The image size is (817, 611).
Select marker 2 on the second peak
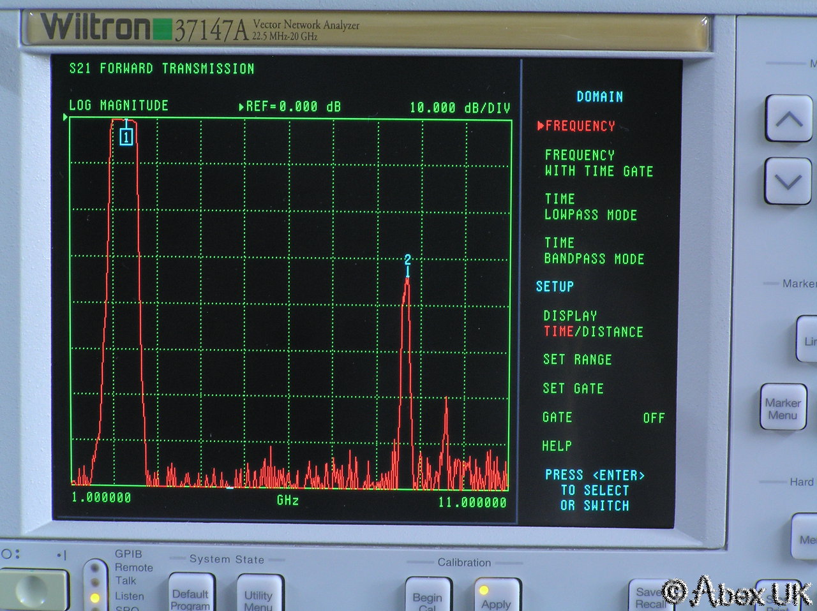(x=407, y=260)
